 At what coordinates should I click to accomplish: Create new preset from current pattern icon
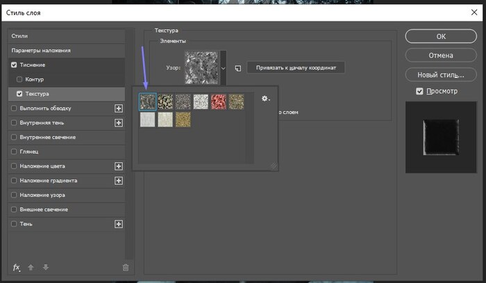click(237, 68)
